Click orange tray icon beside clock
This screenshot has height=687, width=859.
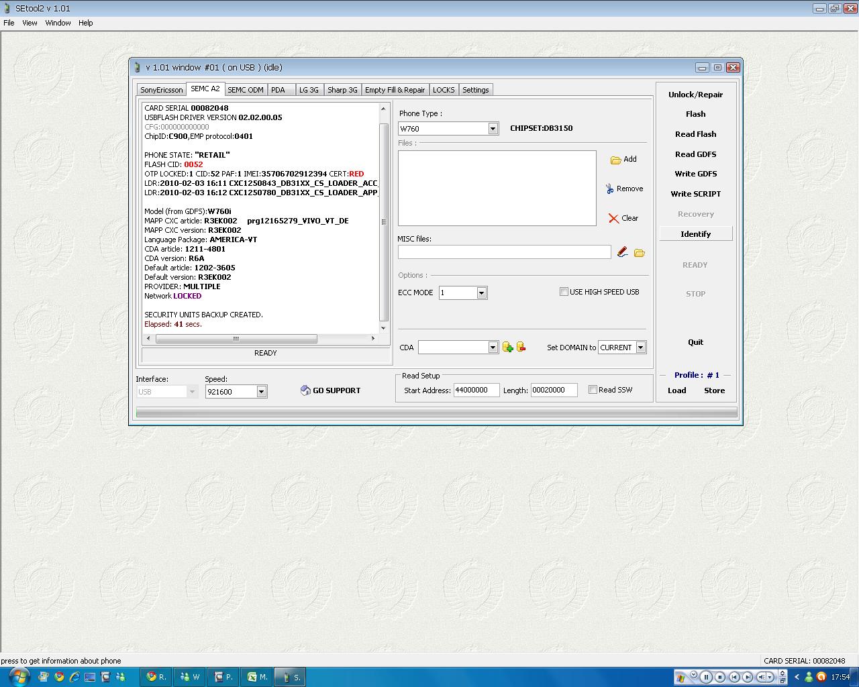pyautogui.click(x=821, y=677)
